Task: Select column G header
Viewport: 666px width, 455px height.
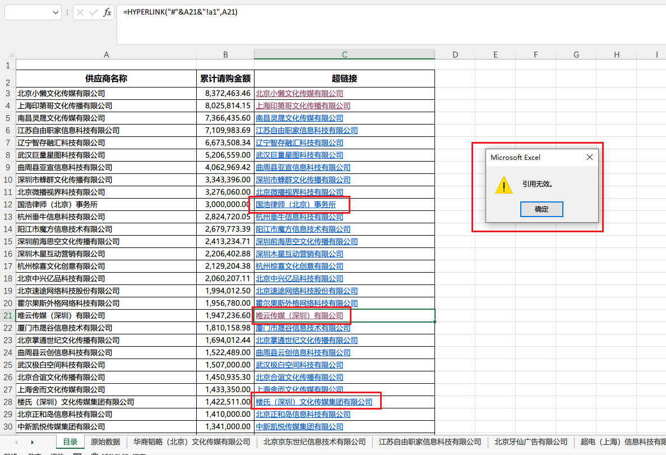Action: click(576, 54)
